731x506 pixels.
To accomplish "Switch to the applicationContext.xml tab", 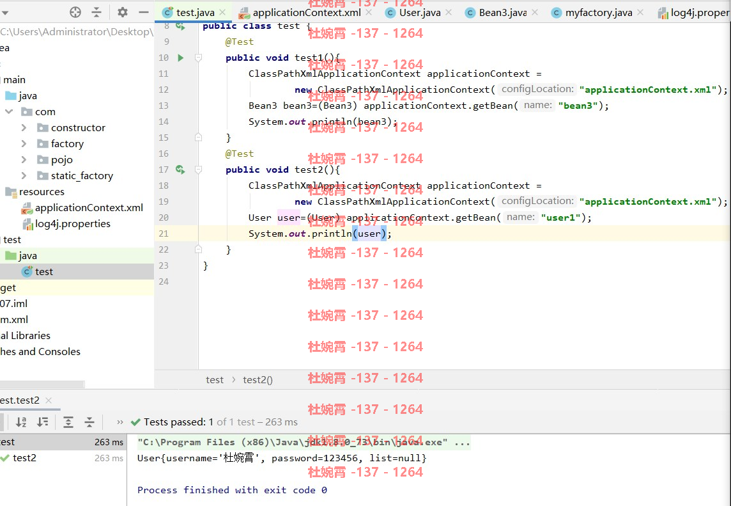I will coord(307,13).
